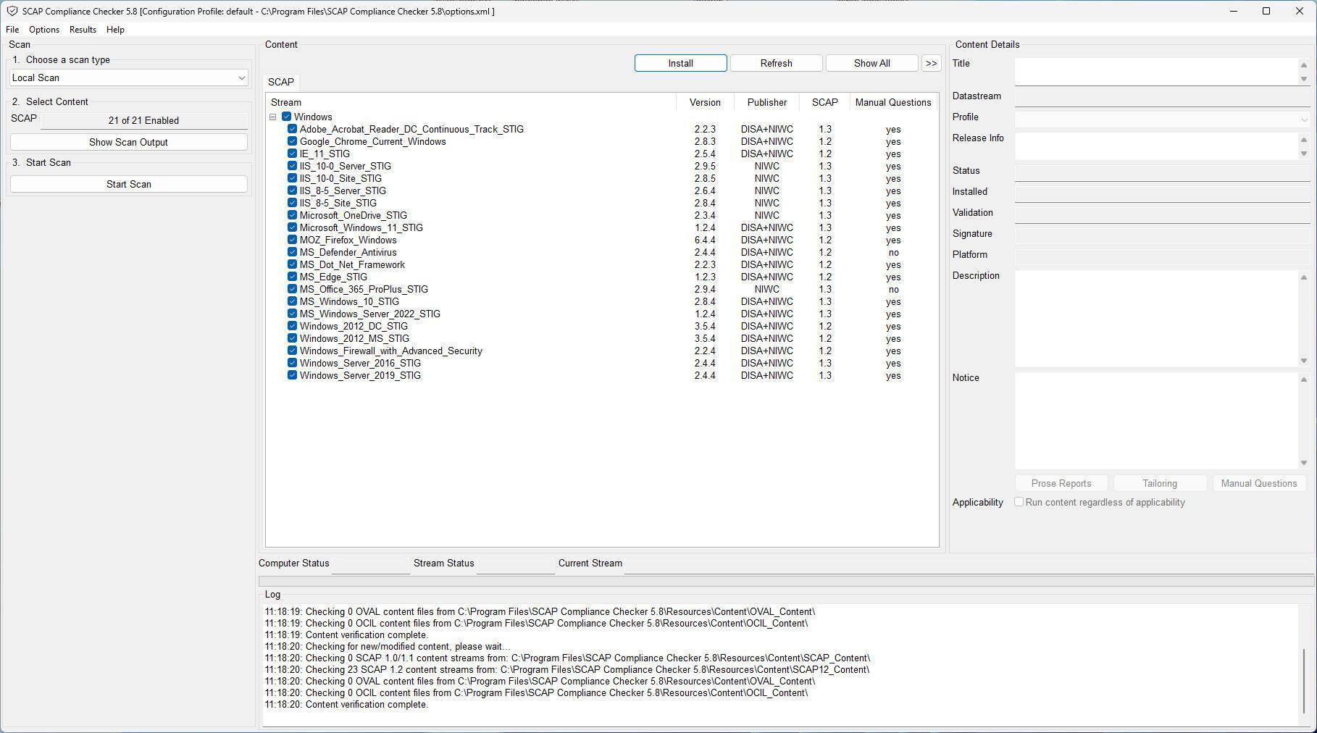
Task: Click Show Scan Output button
Action: point(128,142)
